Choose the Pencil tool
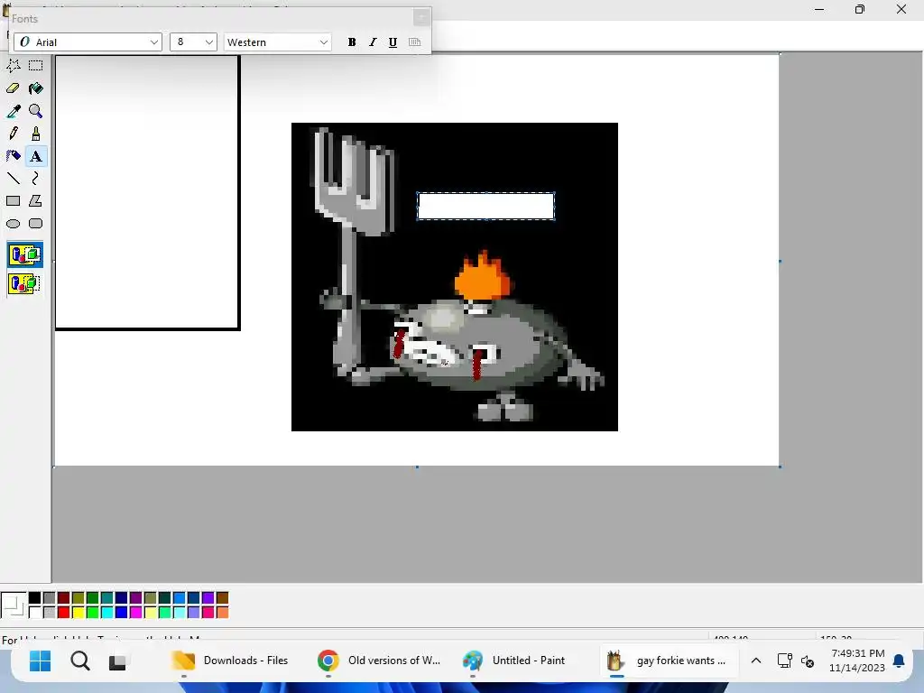The image size is (924, 693). coord(13,134)
